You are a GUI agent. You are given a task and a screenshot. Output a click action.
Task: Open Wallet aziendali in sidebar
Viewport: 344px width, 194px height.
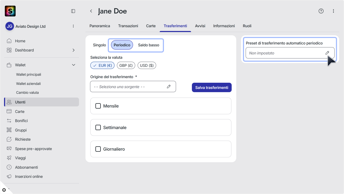tap(28, 84)
